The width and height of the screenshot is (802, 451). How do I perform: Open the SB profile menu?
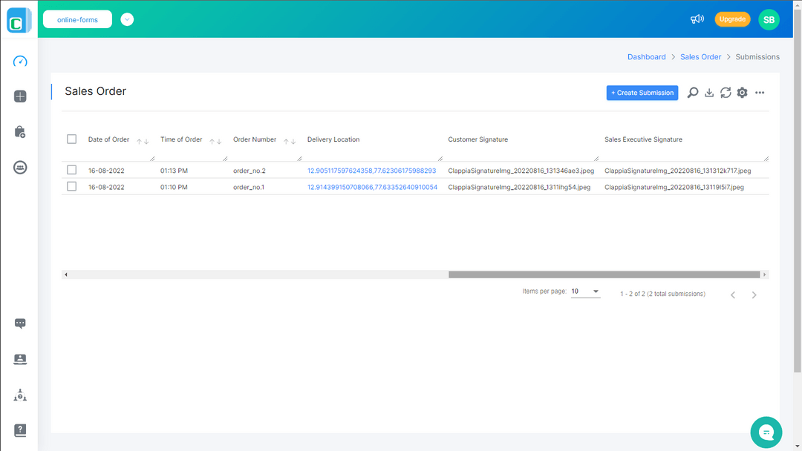tap(769, 19)
